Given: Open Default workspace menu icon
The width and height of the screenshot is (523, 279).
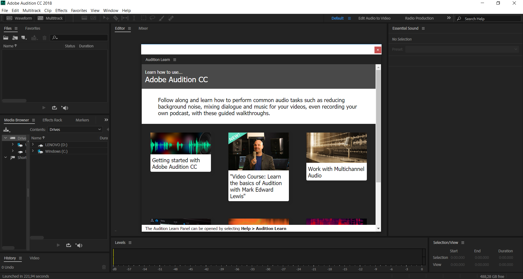Looking at the screenshot, I should (349, 18).
